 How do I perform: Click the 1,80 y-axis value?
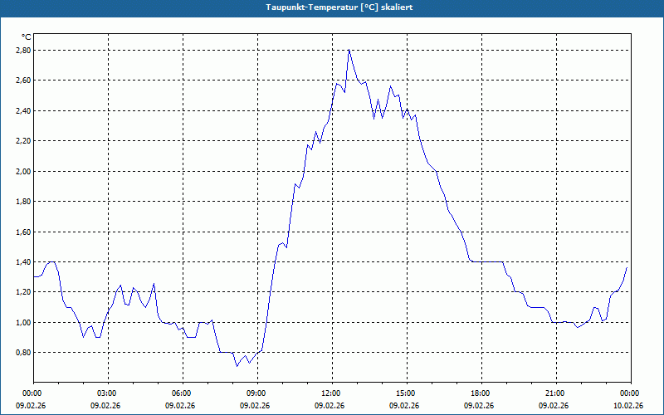(x=23, y=202)
